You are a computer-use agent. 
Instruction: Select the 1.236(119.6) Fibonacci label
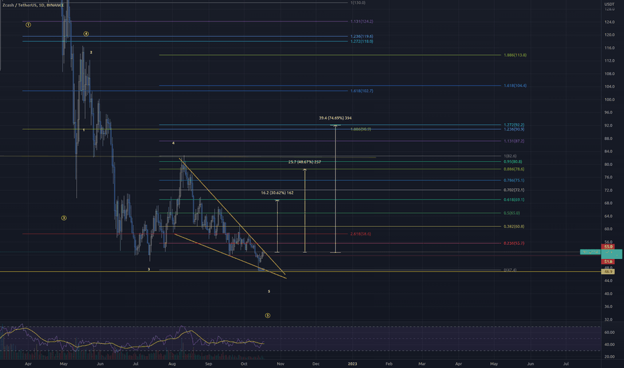point(362,36)
